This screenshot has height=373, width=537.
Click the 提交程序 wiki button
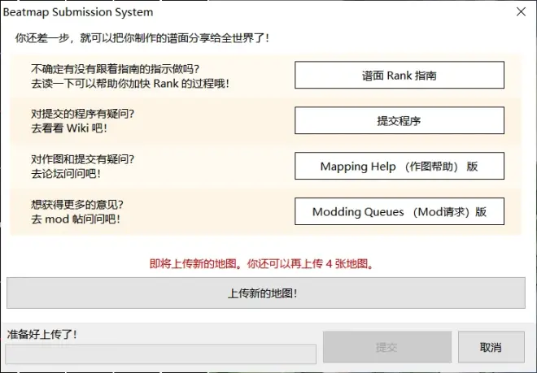[399, 120]
